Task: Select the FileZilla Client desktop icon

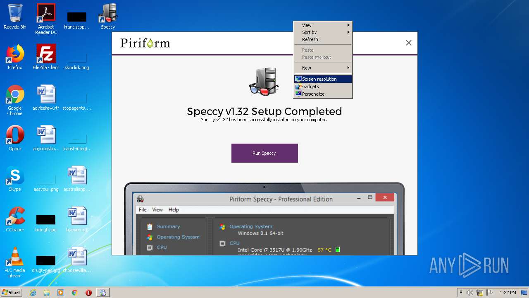Action: pyautogui.click(x=46, y=57)
